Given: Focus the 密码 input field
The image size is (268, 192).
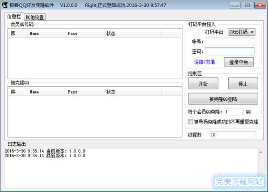Looking at the screenshot, I should [230, 51].
